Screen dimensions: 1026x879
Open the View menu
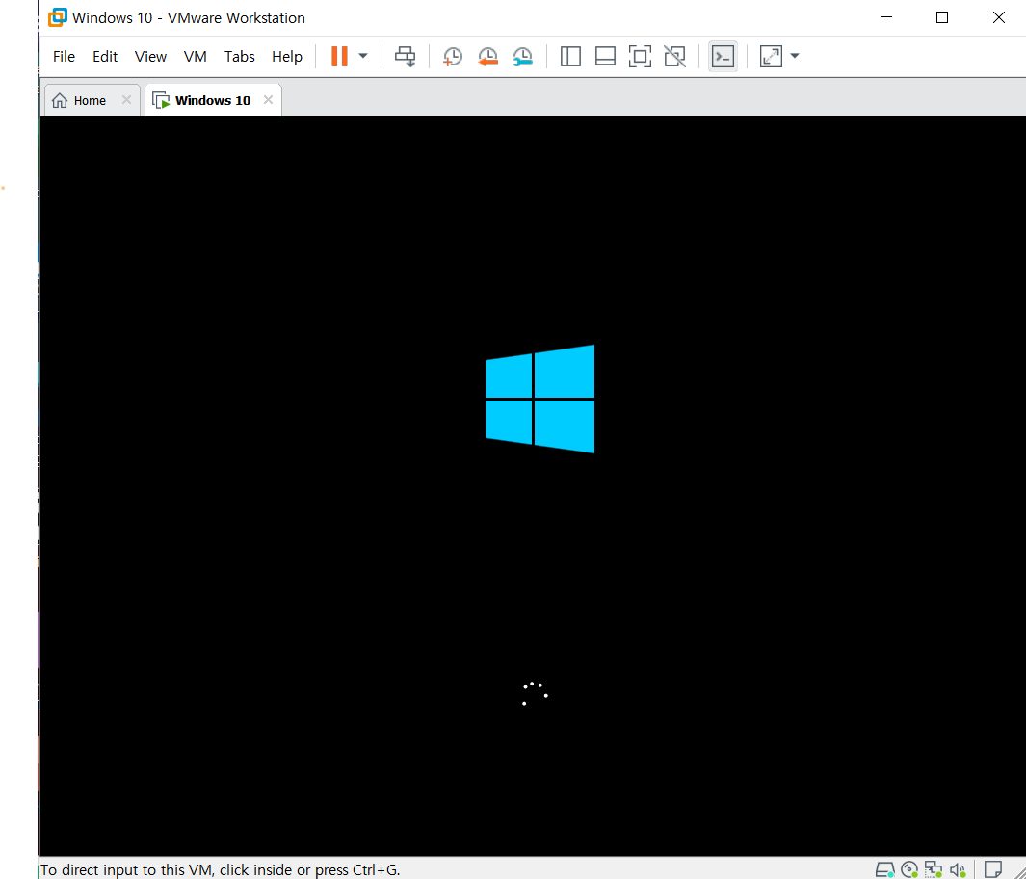click(x=150, y=57)
